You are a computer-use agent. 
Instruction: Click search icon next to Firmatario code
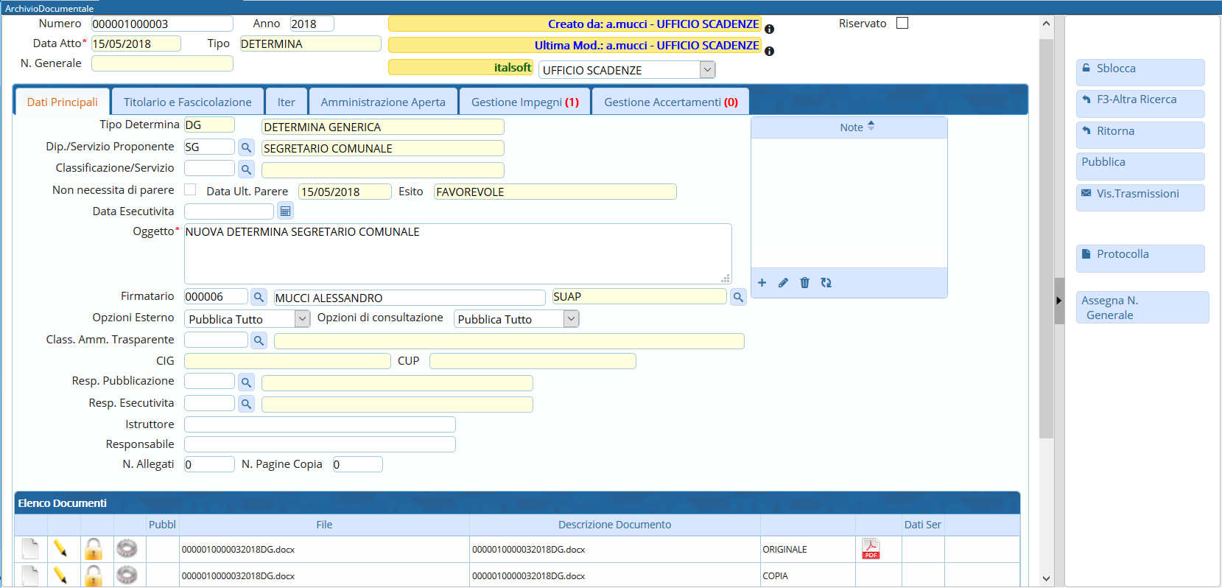pos(259,297)
